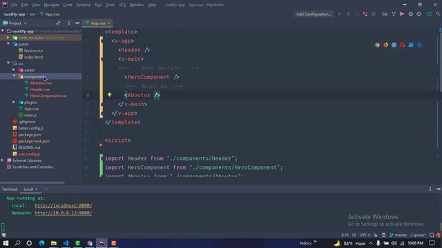
Task: Open the VCS menu
Action: tap(122, 5)
